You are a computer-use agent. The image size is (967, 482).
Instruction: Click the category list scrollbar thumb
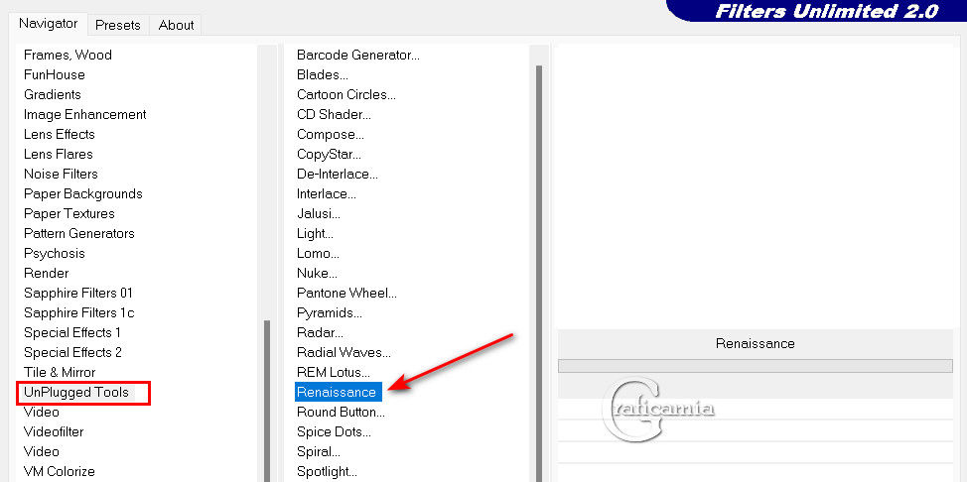click(267, 401)
